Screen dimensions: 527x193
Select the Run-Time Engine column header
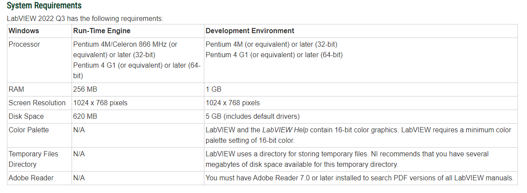click(x=102, y=31)
